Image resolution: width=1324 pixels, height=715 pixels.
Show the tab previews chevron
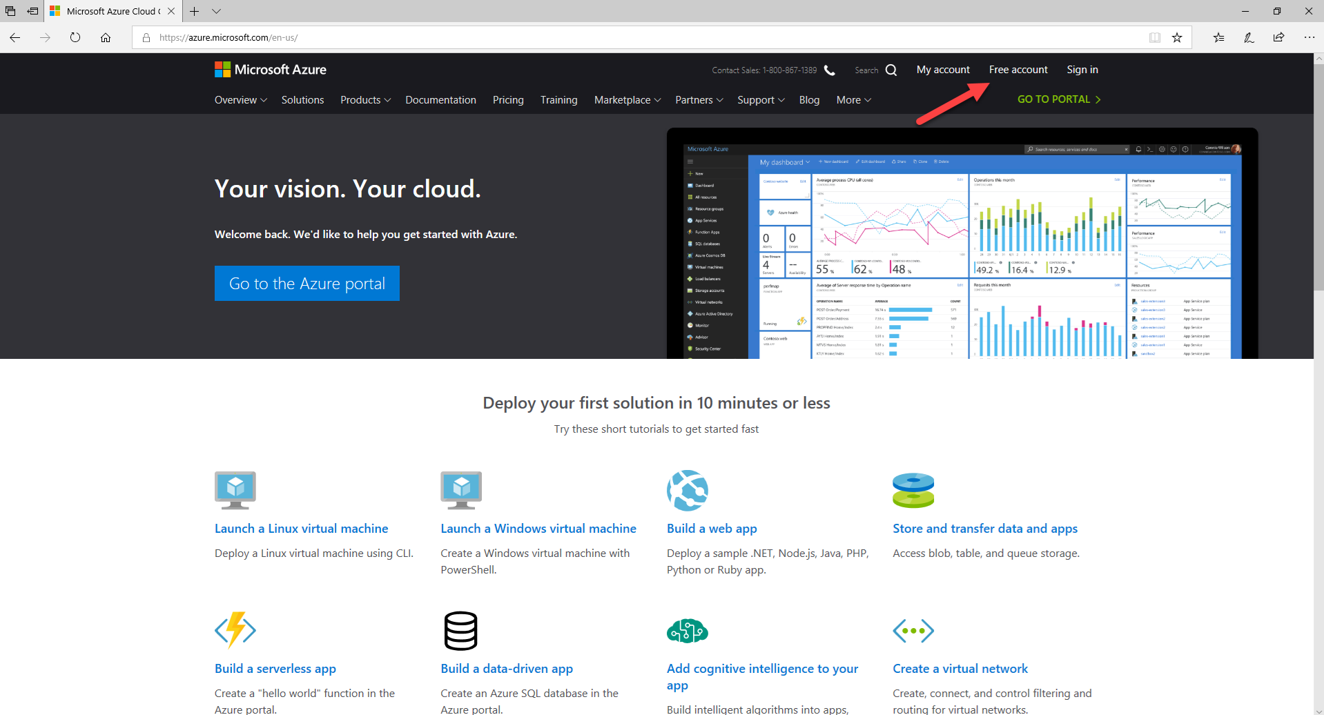tap(217, 11)
